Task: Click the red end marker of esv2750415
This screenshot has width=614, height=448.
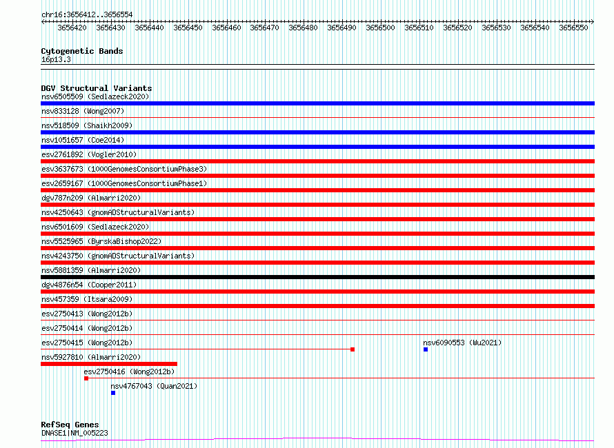Action: pyautogui.click(x=353, y=349)
